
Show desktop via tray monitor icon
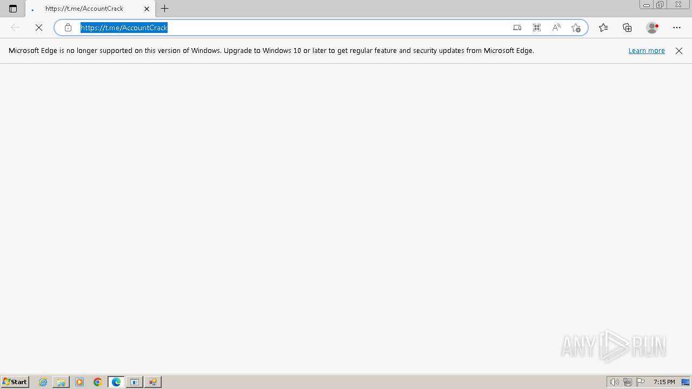(x=686, y=382)
